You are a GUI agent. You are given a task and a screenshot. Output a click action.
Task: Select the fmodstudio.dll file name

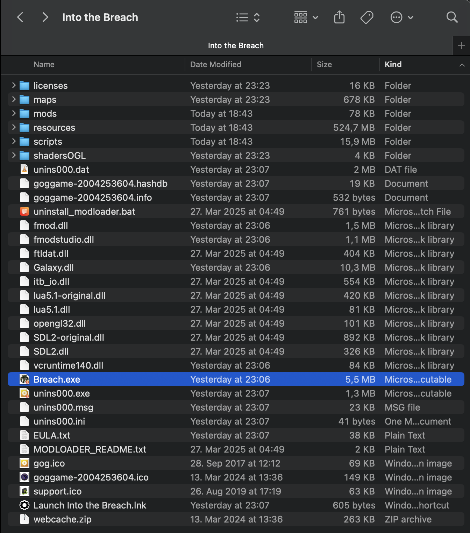click(64, 239)
